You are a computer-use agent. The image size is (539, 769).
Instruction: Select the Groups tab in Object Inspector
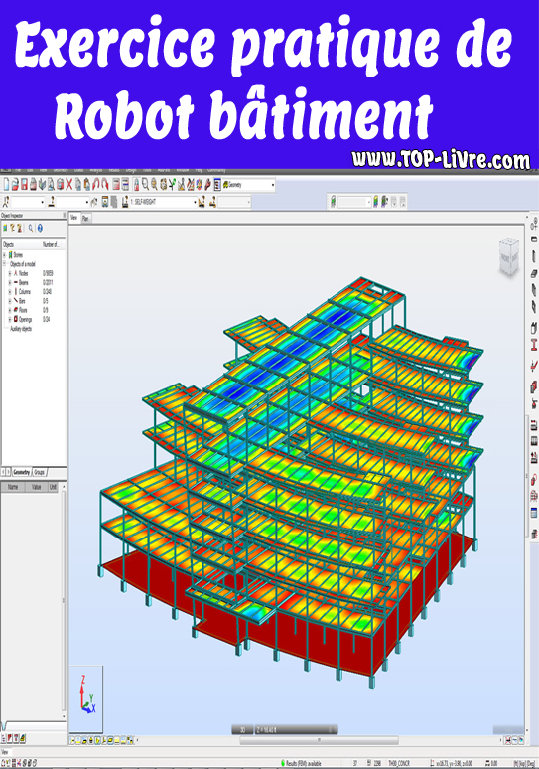coord(39,472)
